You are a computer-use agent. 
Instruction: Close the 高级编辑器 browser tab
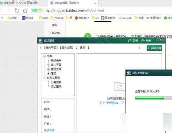click(95, 3)
